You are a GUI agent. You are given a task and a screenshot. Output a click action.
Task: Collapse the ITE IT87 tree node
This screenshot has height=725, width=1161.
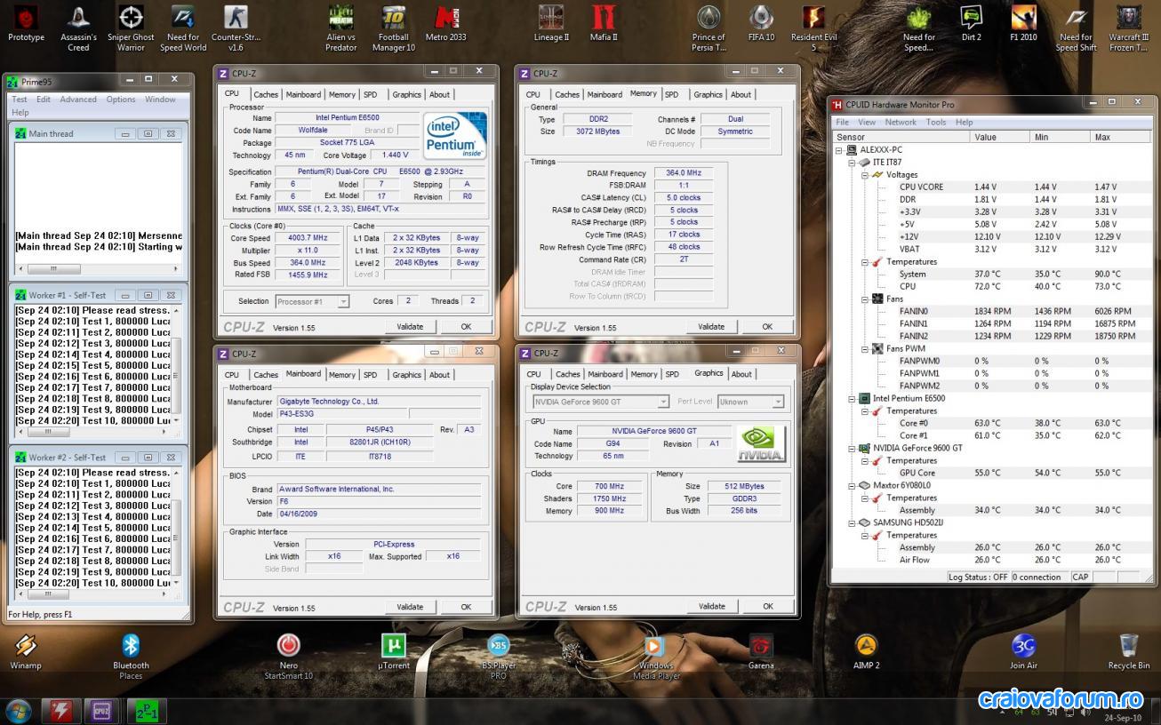coord(853,163)
